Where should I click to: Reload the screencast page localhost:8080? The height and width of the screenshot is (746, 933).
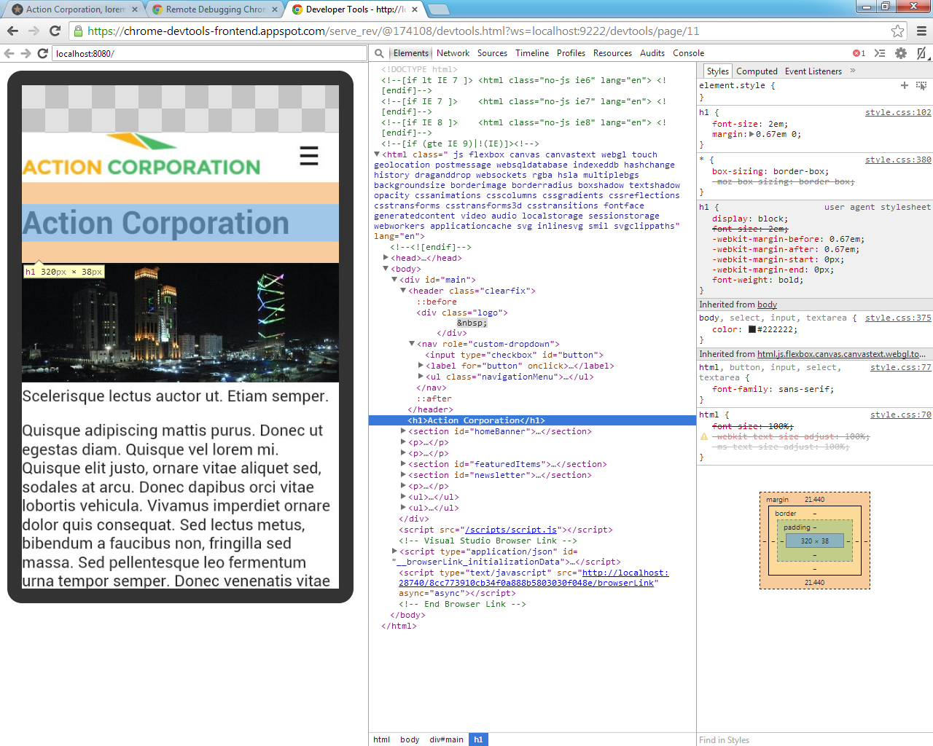[42, 53]
